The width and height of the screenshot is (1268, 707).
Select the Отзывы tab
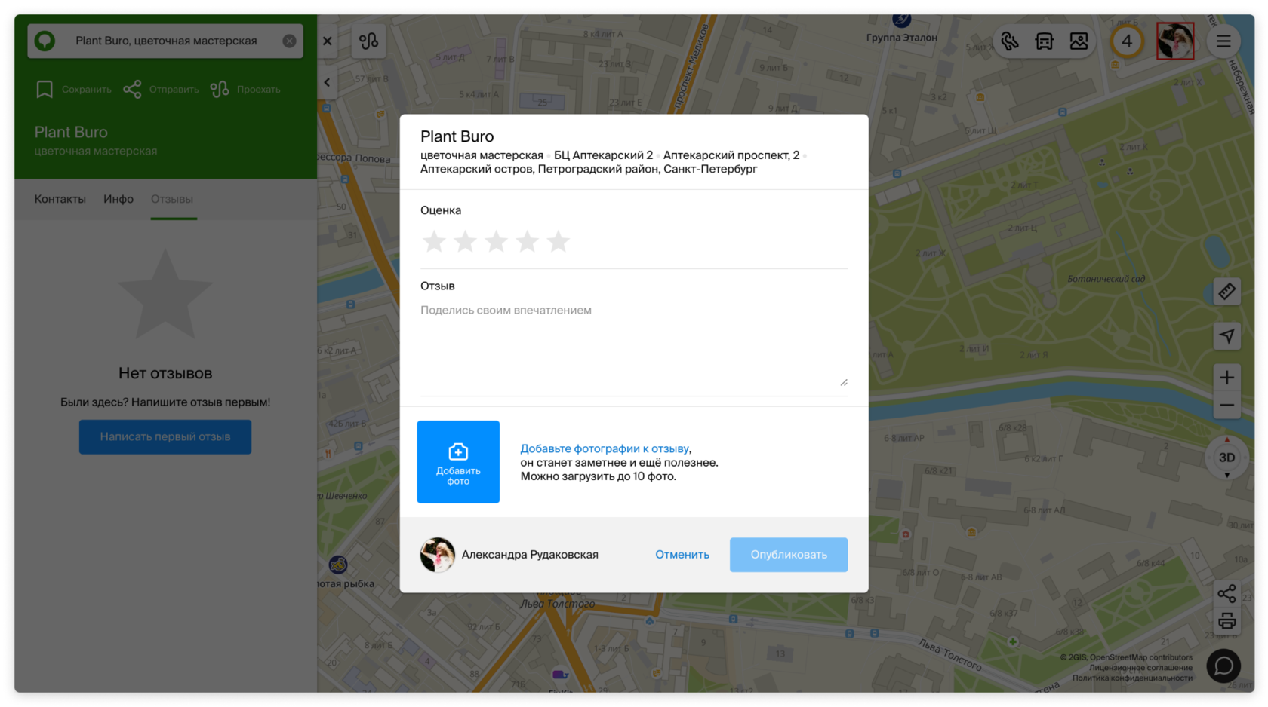(172, 199)
